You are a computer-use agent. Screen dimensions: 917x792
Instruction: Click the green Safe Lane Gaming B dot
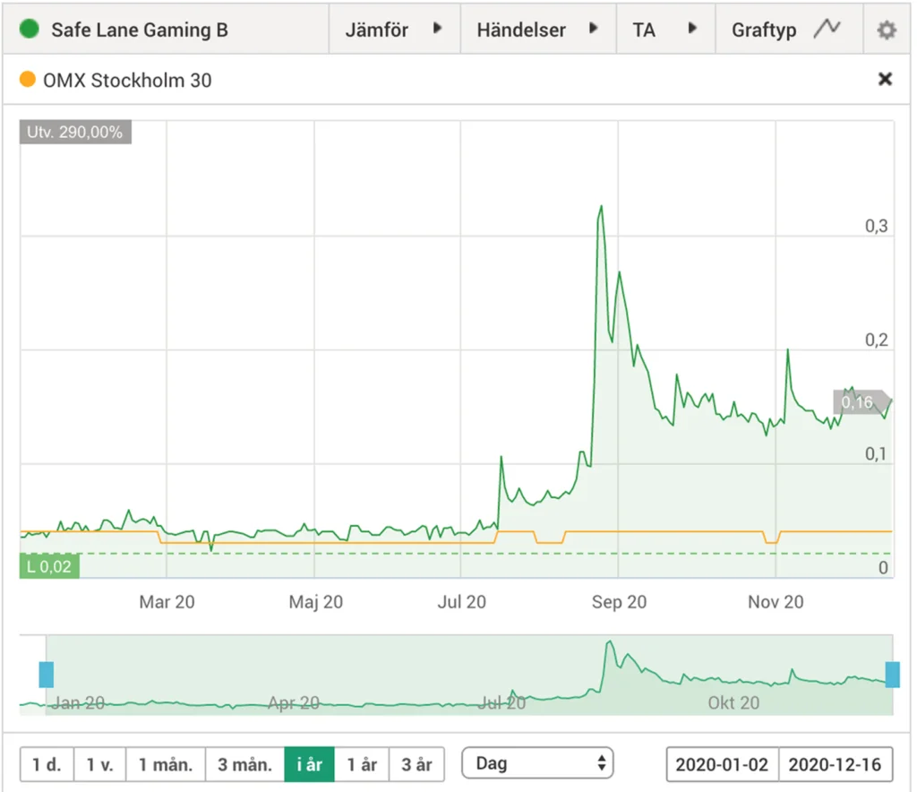[x=29, y=28]
